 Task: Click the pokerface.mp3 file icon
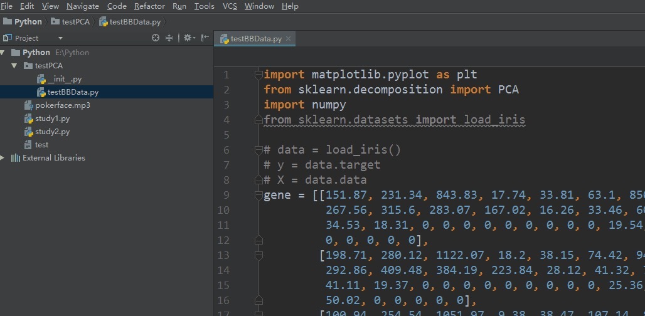[x=28, y=105]
